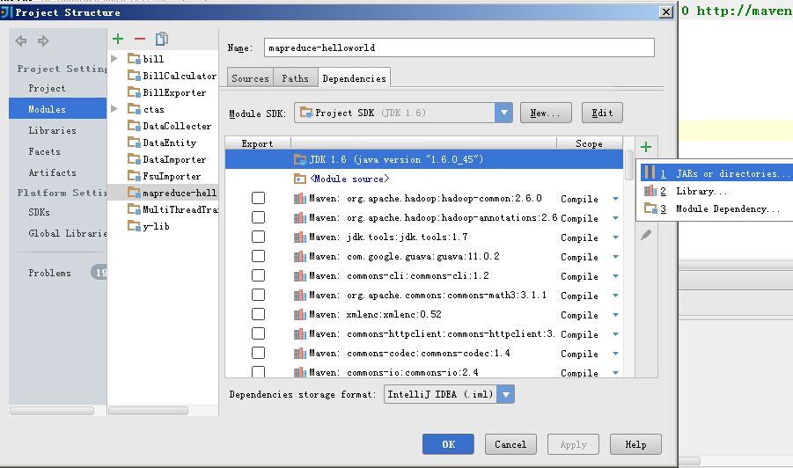The image size is (793, 468).
Task: Remove selected module with red minus
Action: 140,39
